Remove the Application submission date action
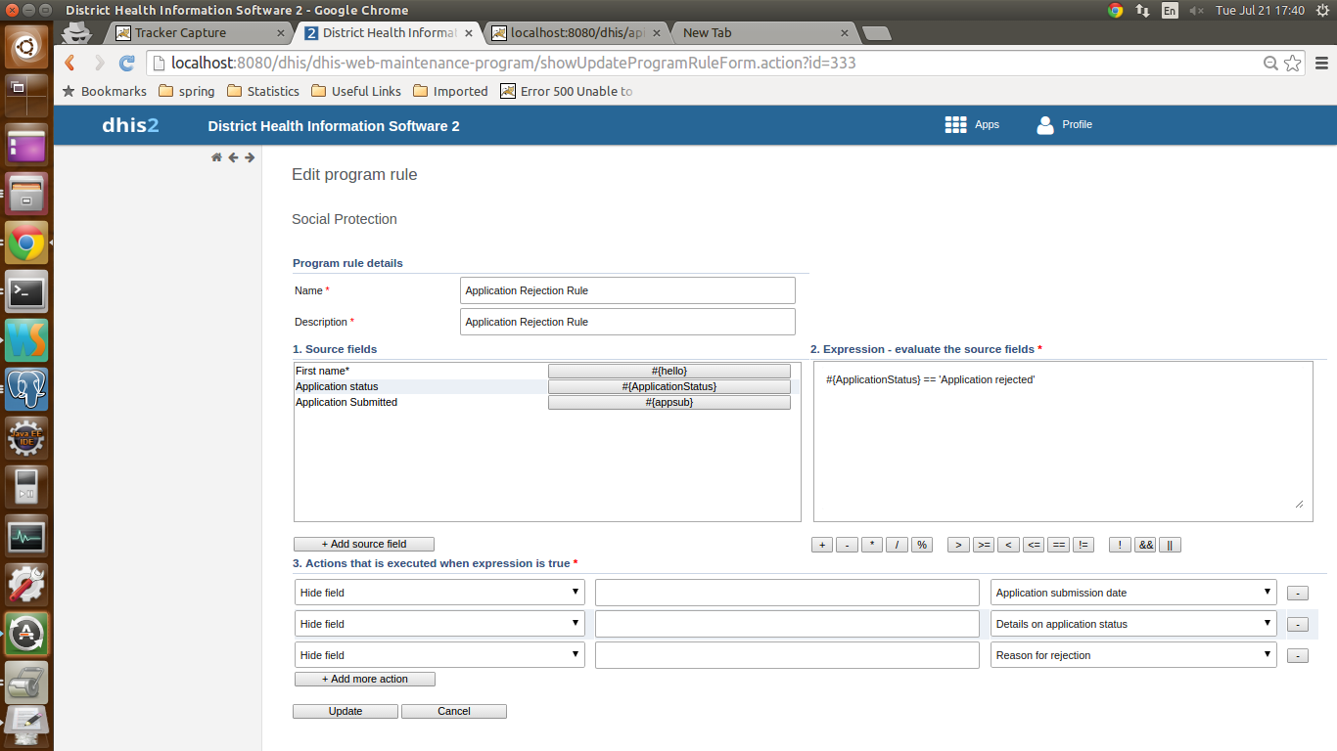This screenshot has height=751, width=1337. 1297,594
